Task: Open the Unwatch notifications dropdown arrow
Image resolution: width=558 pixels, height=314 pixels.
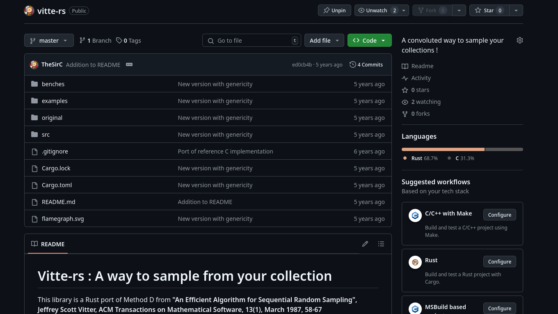Action: click(404, 10)
